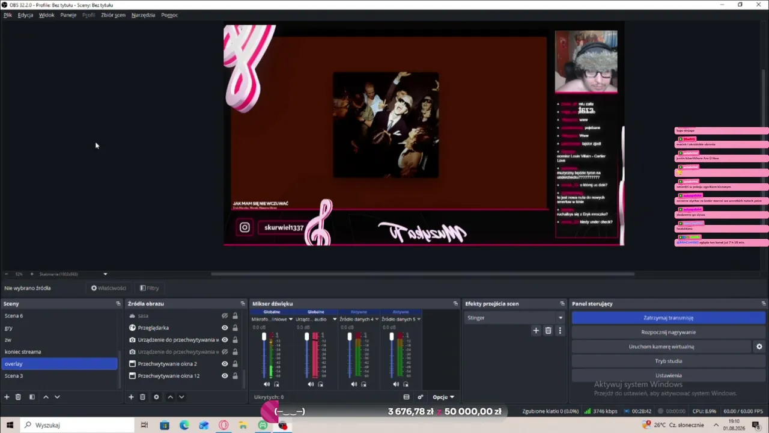
Task: Unlock the Przechwytywanie okna 12 source
Action: pyautogui.click(x=235, y=376)
